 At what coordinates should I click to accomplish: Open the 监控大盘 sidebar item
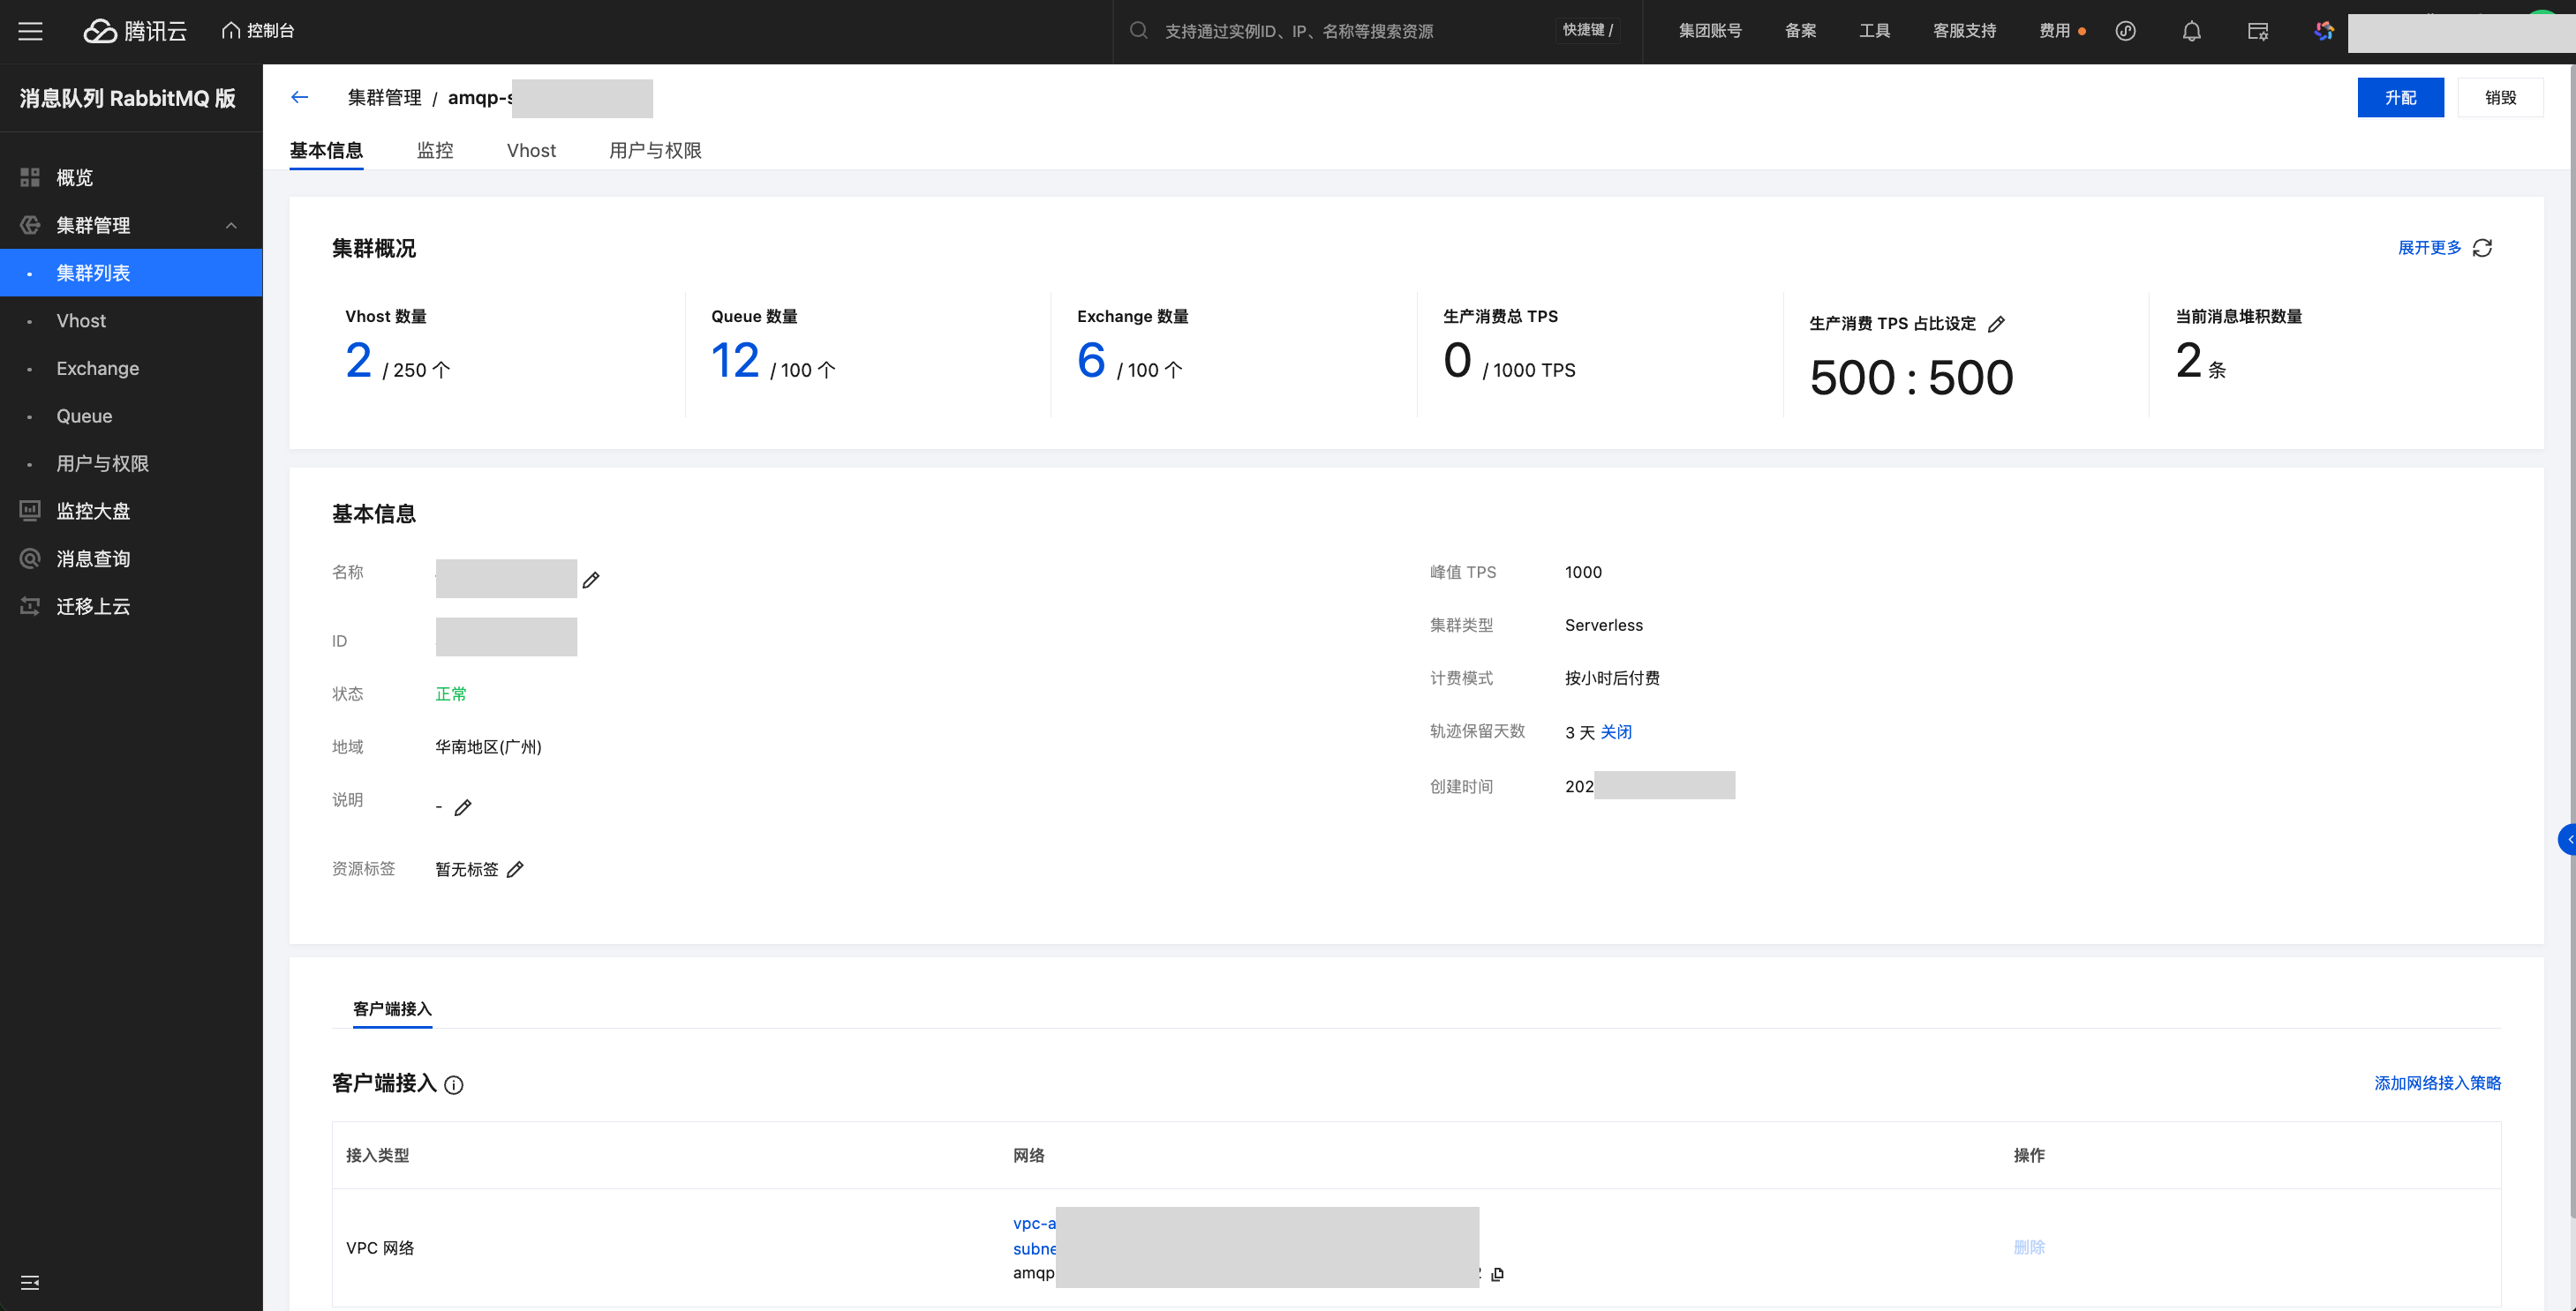pyautogui.click(x=93, y=511)
